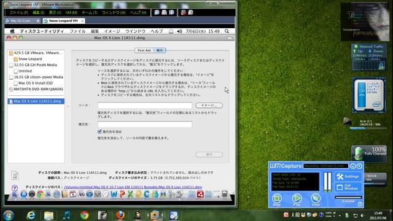The height and width of the screenshot is (221, 393).
Task: Open VMware ファイル(F) menu
Action: (x=18, y=12)
